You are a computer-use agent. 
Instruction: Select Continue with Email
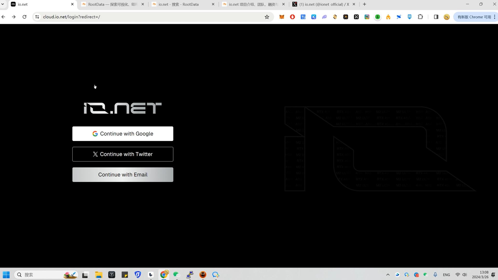(x=123, y=175)
